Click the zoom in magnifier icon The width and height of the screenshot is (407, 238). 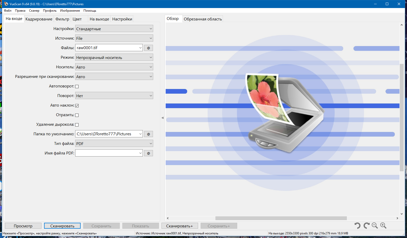[x=383, y=226]
